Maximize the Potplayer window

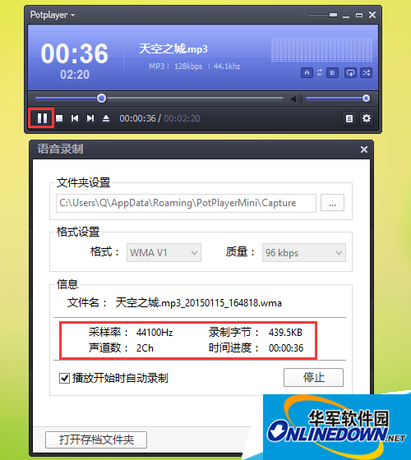pos(359,15)
